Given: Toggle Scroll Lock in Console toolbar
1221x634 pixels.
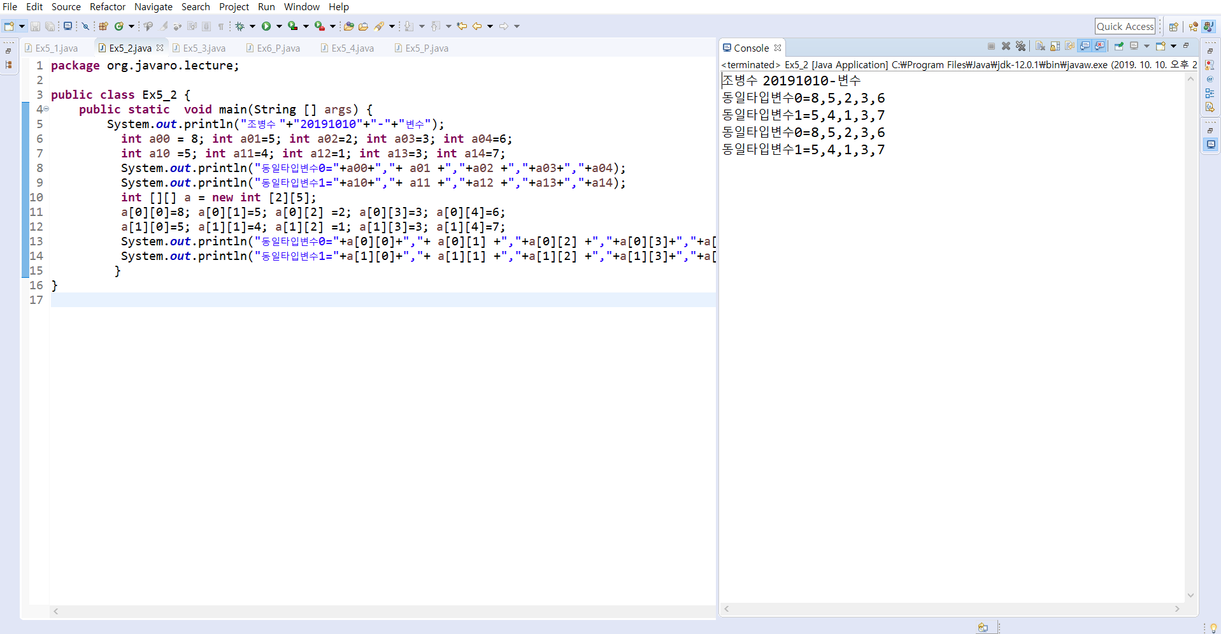Looking at the screenshot, I should point(1055,46).
